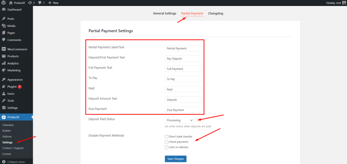Click the Products box icon
The image size is (347, 164).
3,56
